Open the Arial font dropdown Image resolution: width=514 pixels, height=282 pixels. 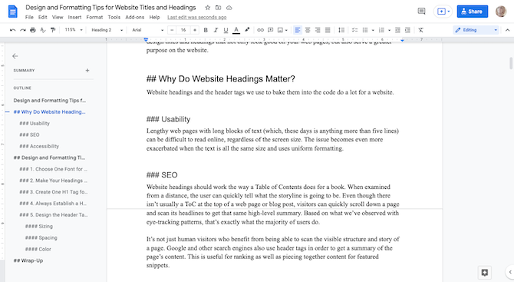point(147,30)
